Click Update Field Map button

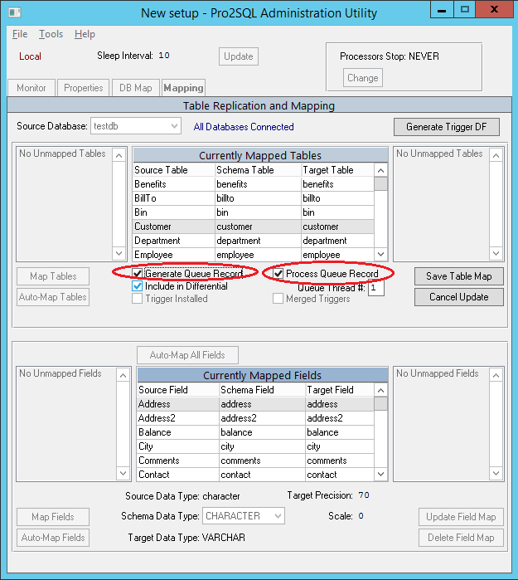point(461,517)
